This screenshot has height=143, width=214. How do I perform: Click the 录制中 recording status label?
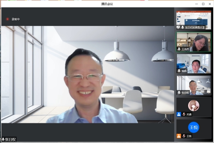(16, 19)
